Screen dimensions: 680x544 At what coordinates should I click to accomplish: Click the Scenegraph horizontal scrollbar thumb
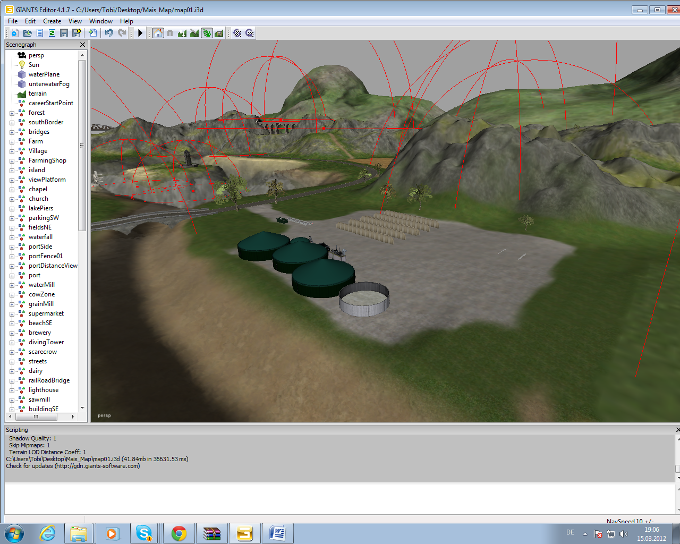coord(36,416)
